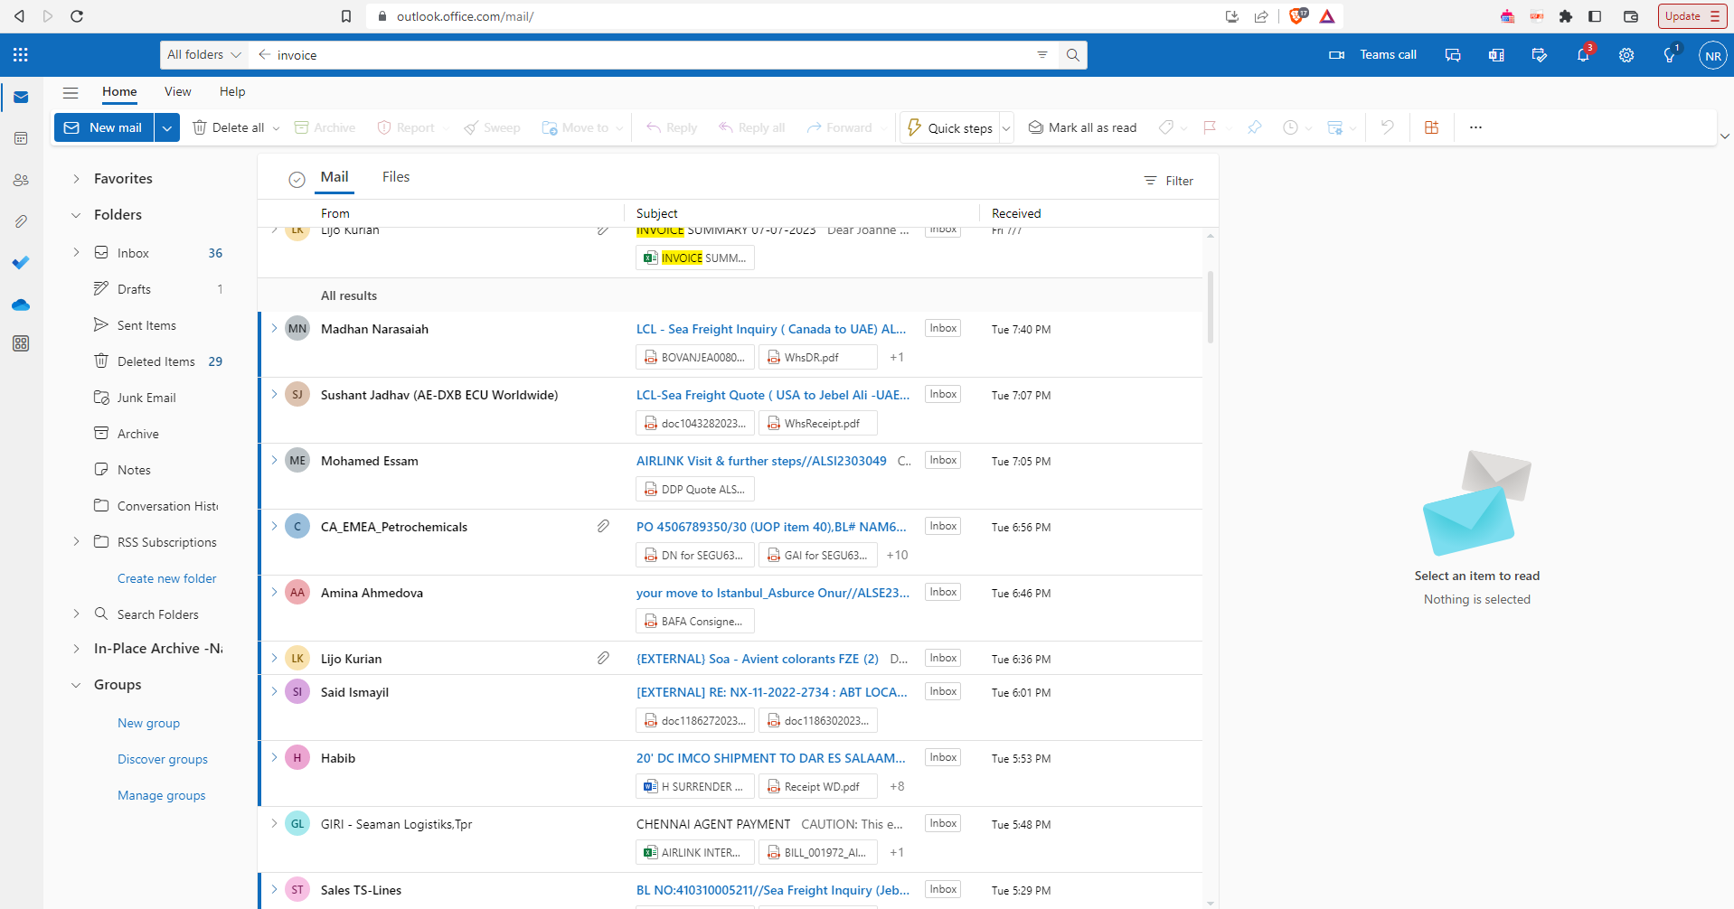Select Said Ismayil message via avatar

pyautogui.click(x=297, y=692)
